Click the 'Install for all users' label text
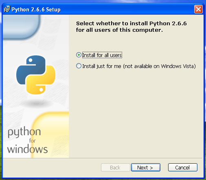The height and width of the screenshot is (180, 206). (102, 55)
